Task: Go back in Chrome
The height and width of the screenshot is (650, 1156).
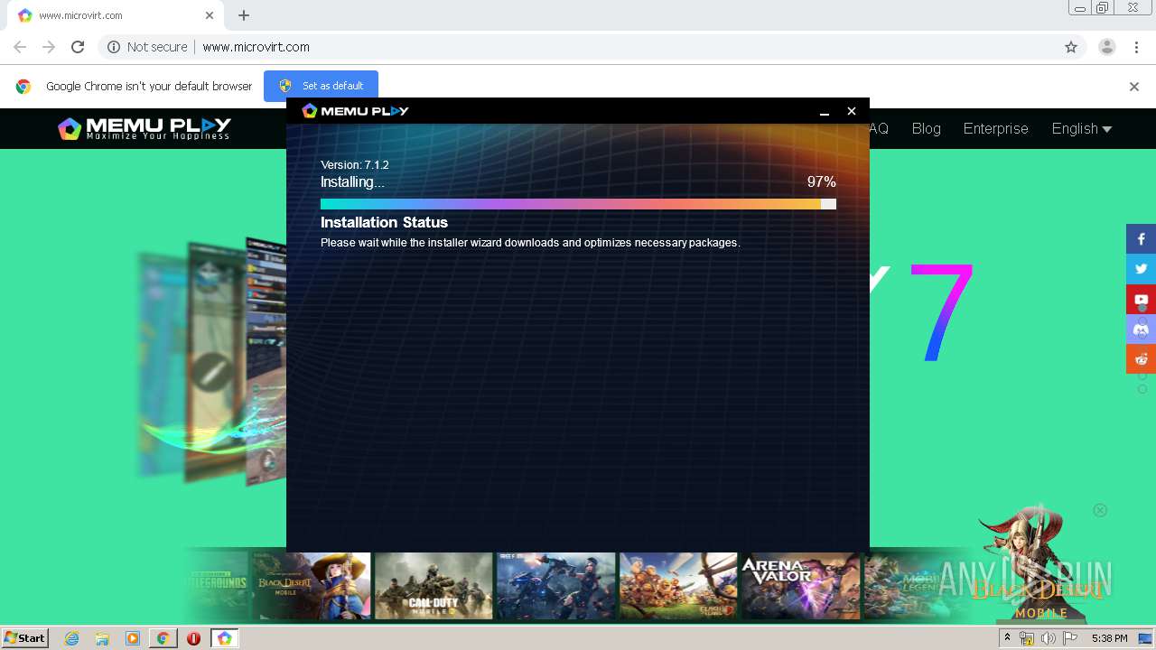Action: point(20,47)
